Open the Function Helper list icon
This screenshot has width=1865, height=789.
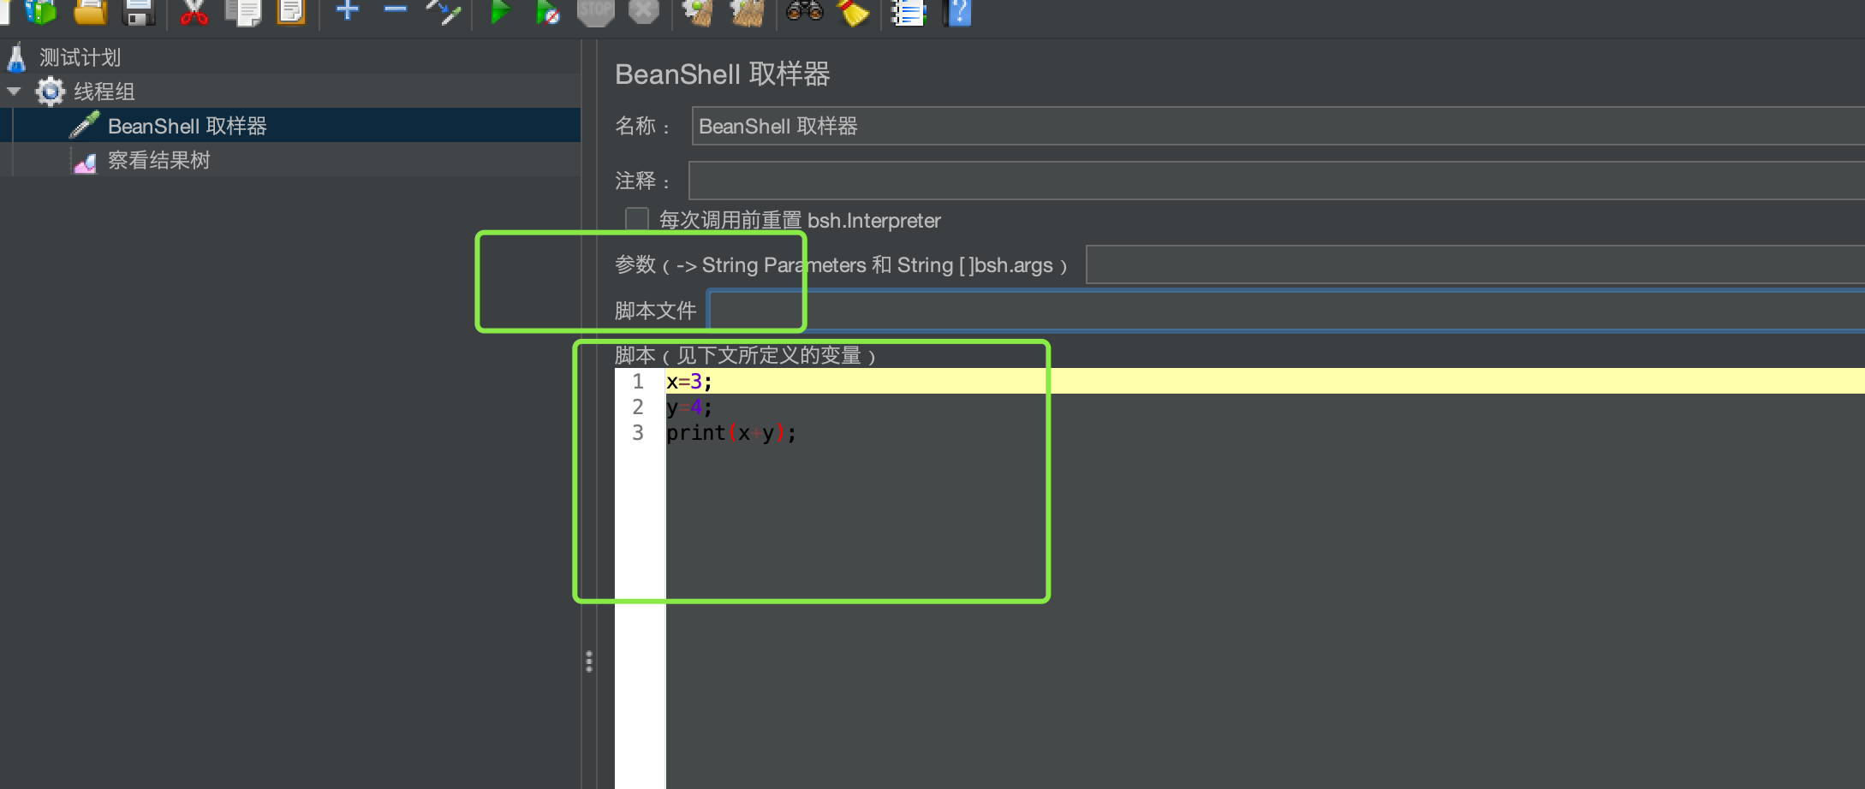tap(909, 12)
